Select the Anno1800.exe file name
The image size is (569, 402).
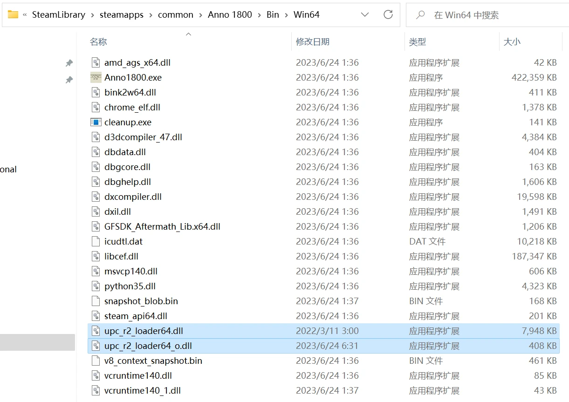[133, 78]
